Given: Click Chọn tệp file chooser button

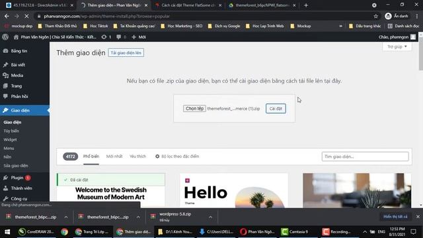Looking at the screenshot, I should pos(194,108).
